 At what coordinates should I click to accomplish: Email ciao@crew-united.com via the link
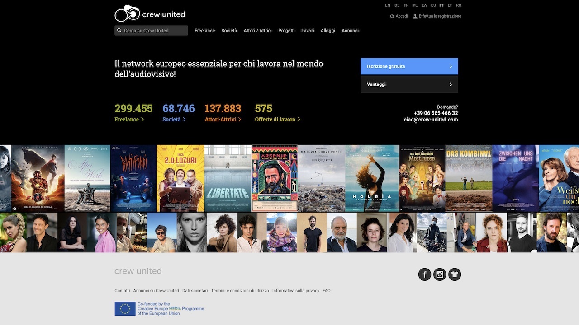pyautogui.click(x=431, y=119)
